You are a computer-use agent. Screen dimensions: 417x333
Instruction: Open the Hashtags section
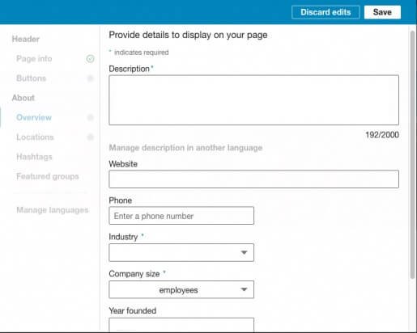34,157
